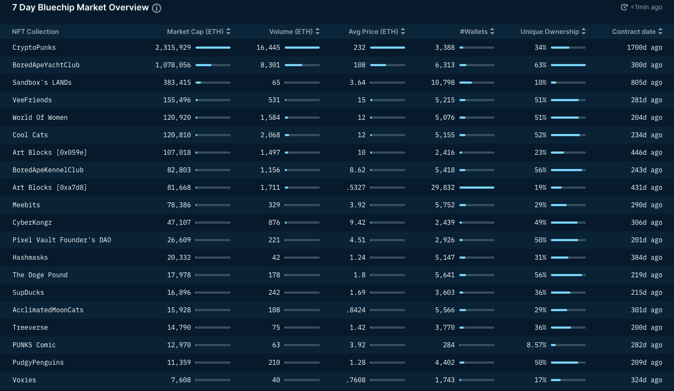Click the <1min ago timestamp
The image size is (674, 391).
pos(646,7)
